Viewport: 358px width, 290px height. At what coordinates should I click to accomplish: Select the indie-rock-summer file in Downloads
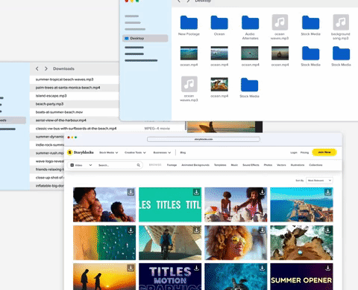[x=47, y=145]
